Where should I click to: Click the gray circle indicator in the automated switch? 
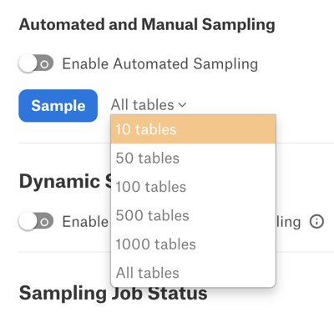44,64
